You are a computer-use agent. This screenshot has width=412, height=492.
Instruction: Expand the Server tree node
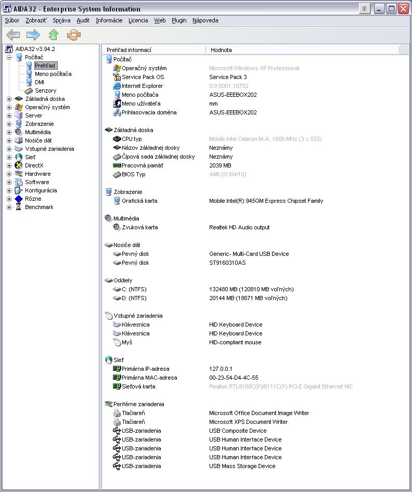coord(9,115)
